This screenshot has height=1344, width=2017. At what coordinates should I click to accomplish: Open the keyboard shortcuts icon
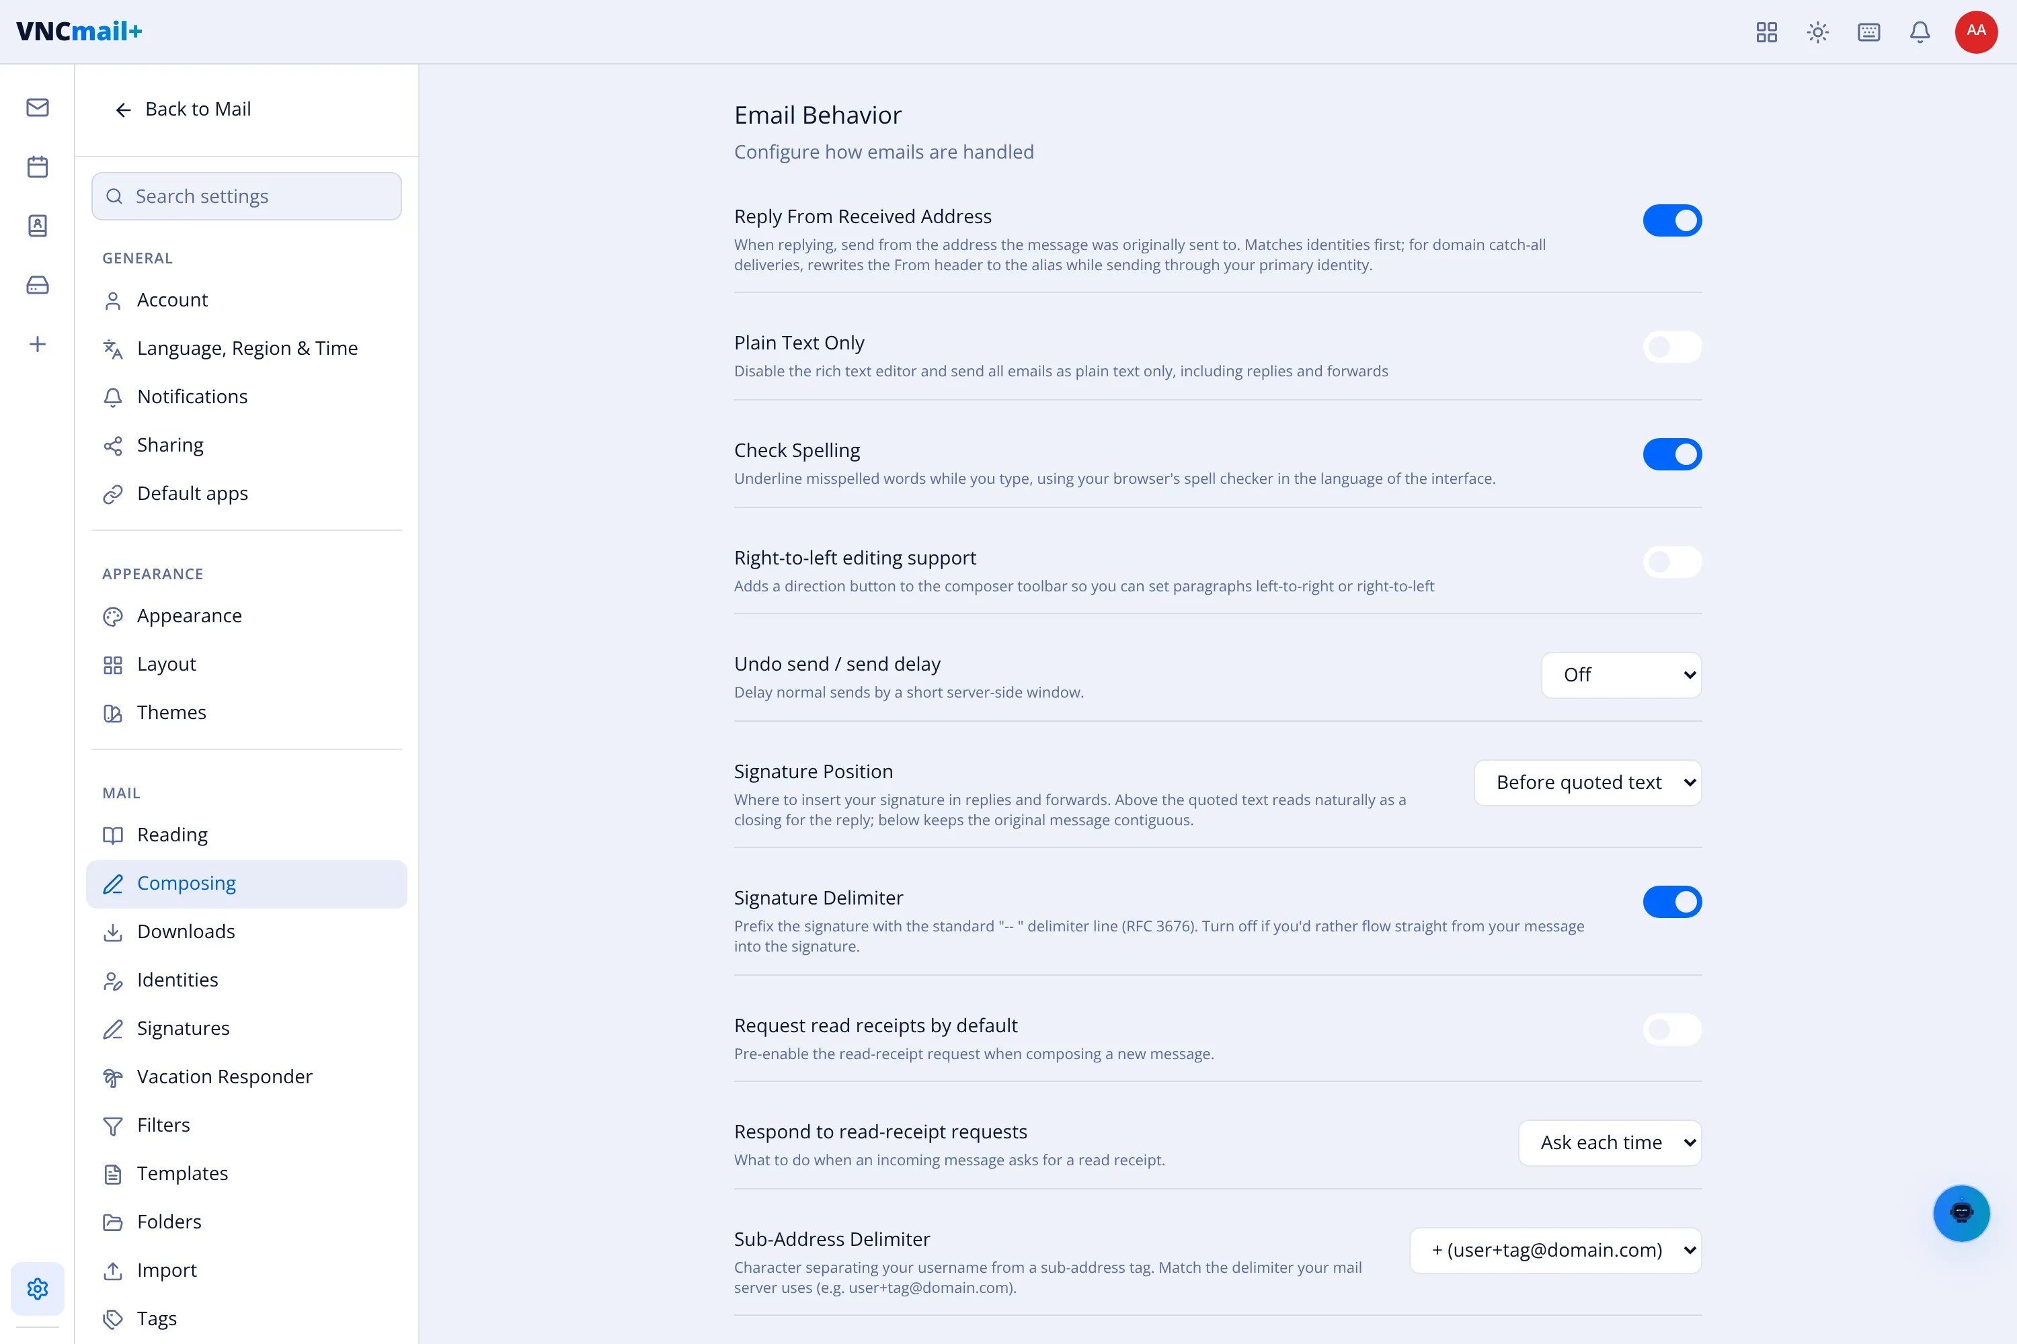pyautogui.click(x=1870, y=32)
